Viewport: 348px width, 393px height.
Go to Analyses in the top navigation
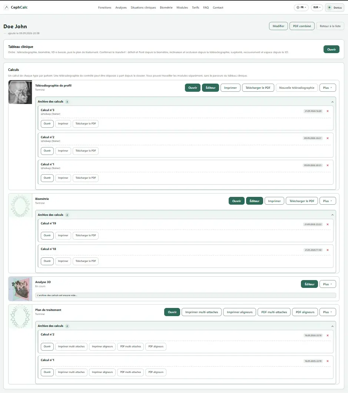(121, 7)
